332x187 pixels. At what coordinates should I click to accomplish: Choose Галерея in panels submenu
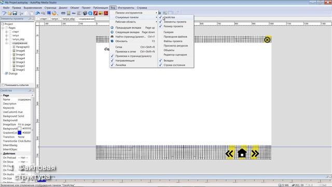[x=175, y=32]
